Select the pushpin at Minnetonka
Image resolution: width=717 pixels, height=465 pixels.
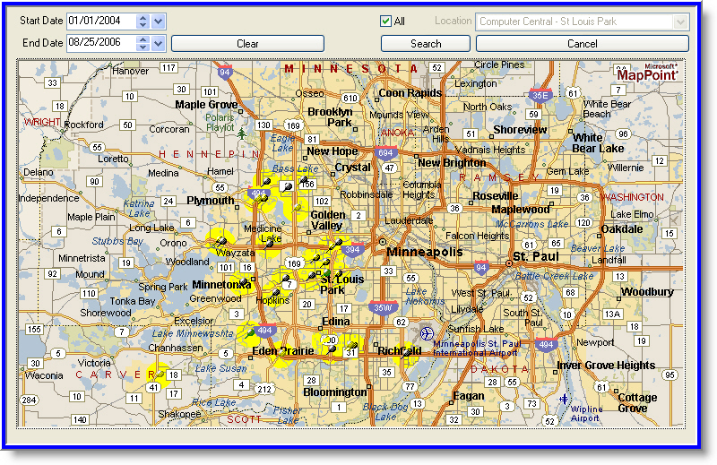pos(243,283)
